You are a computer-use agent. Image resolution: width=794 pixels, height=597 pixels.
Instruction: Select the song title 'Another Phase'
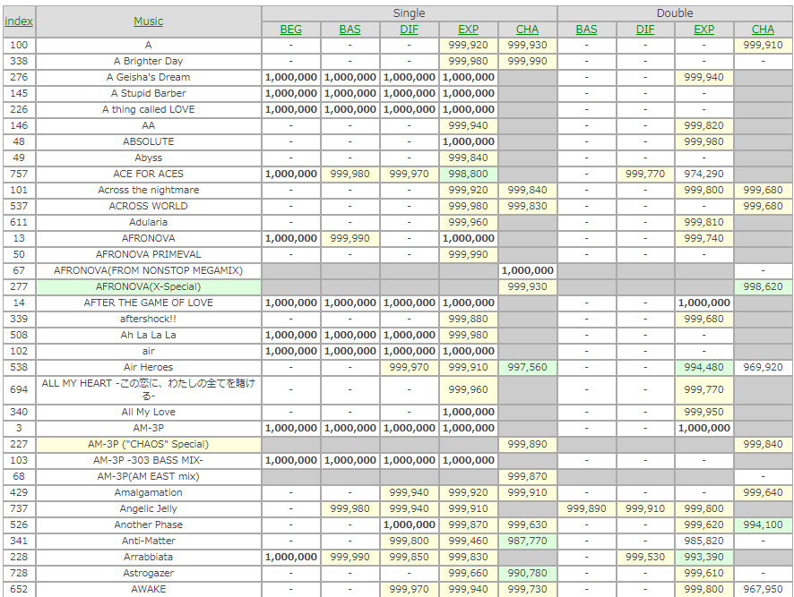pos(149,525)
